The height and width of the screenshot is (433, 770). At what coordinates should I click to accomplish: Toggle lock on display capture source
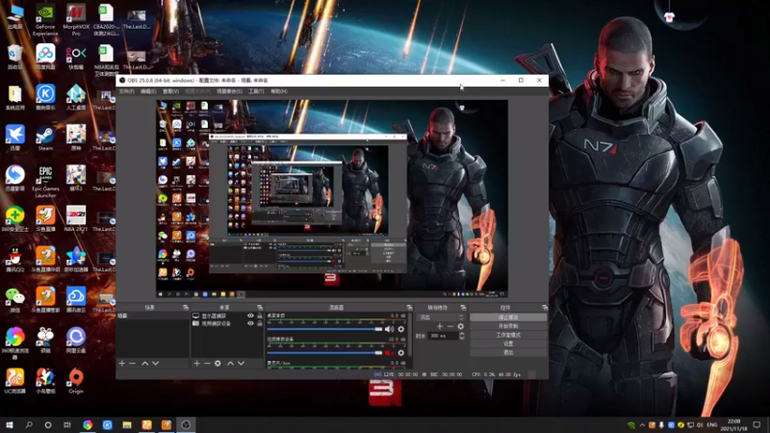pos(260,316)
